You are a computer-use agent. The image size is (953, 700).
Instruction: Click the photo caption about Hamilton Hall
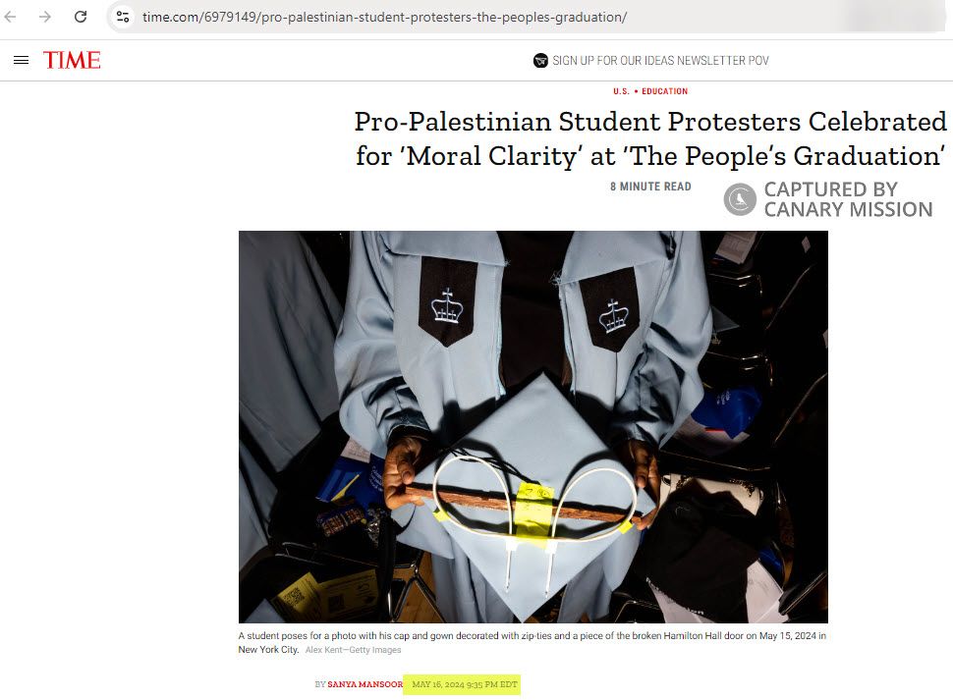coord(532,642)
